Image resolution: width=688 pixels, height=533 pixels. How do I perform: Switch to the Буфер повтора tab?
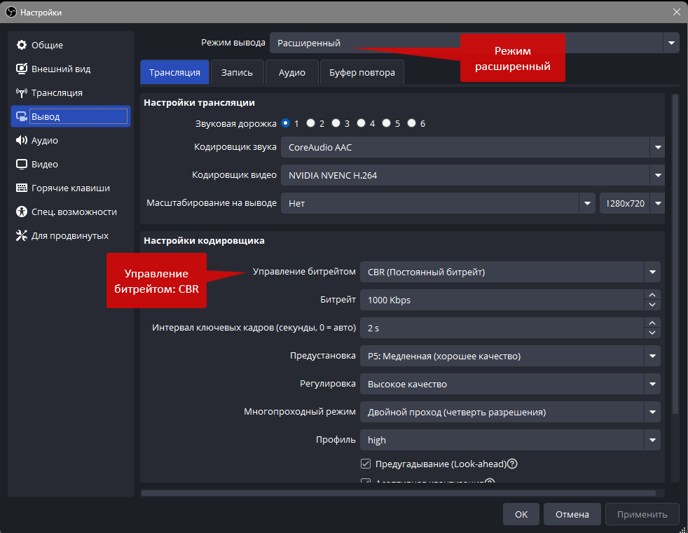(362, 72)
